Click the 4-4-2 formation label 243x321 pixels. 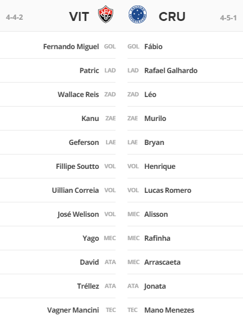[14, 17]
